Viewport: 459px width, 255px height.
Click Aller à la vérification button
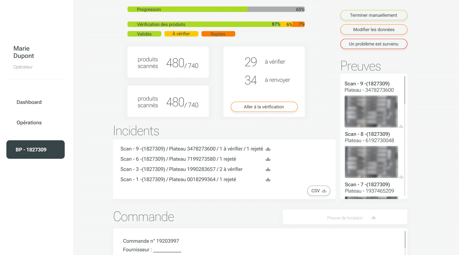tap(264, 107)
